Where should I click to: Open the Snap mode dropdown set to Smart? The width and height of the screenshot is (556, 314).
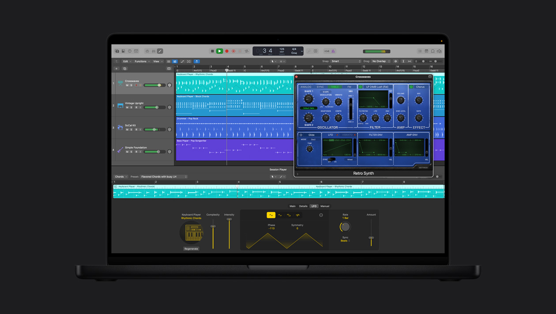346,61
